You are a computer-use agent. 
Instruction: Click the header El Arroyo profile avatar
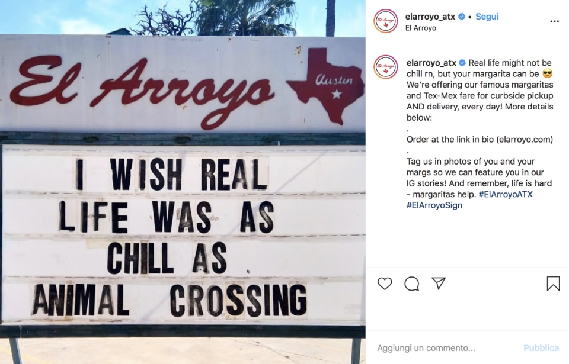coord(386,21)
